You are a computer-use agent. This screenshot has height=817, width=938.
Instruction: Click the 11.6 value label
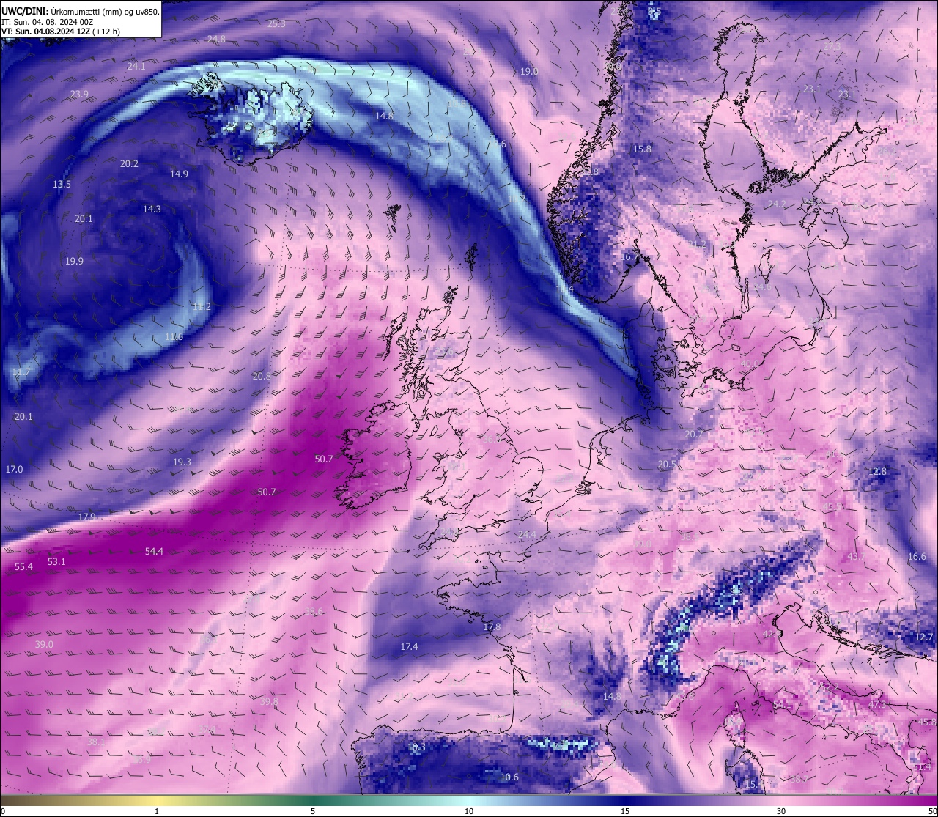point(174,336)
